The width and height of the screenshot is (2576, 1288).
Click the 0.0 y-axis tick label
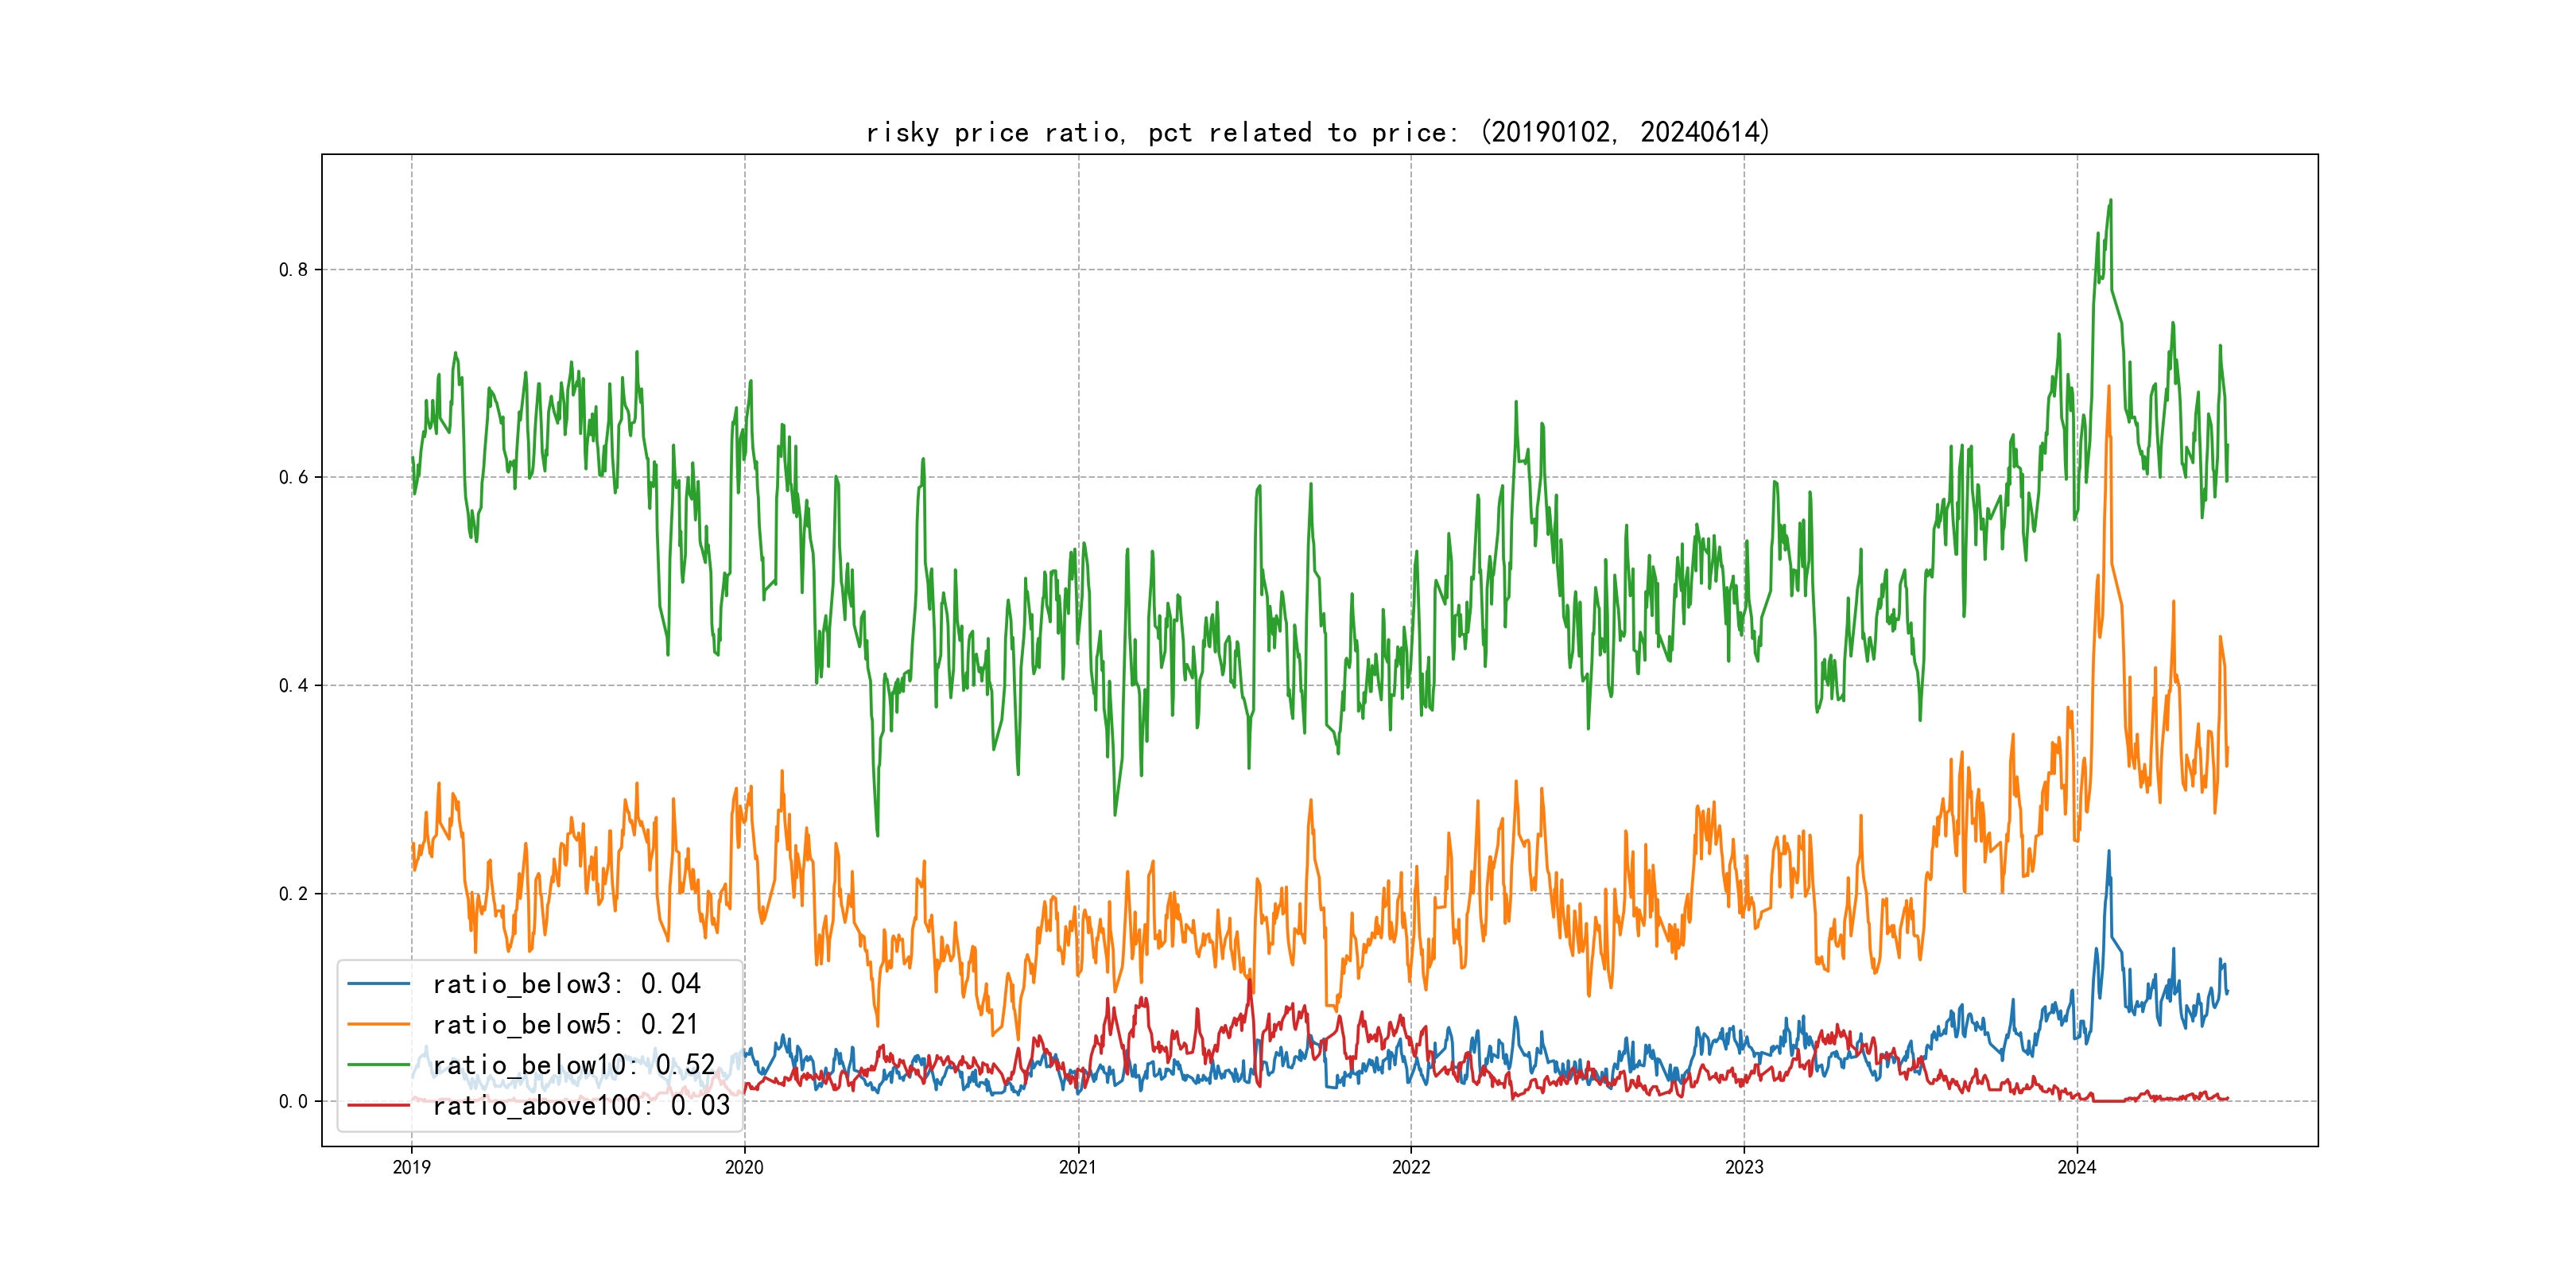click(x=293, y=1101)
